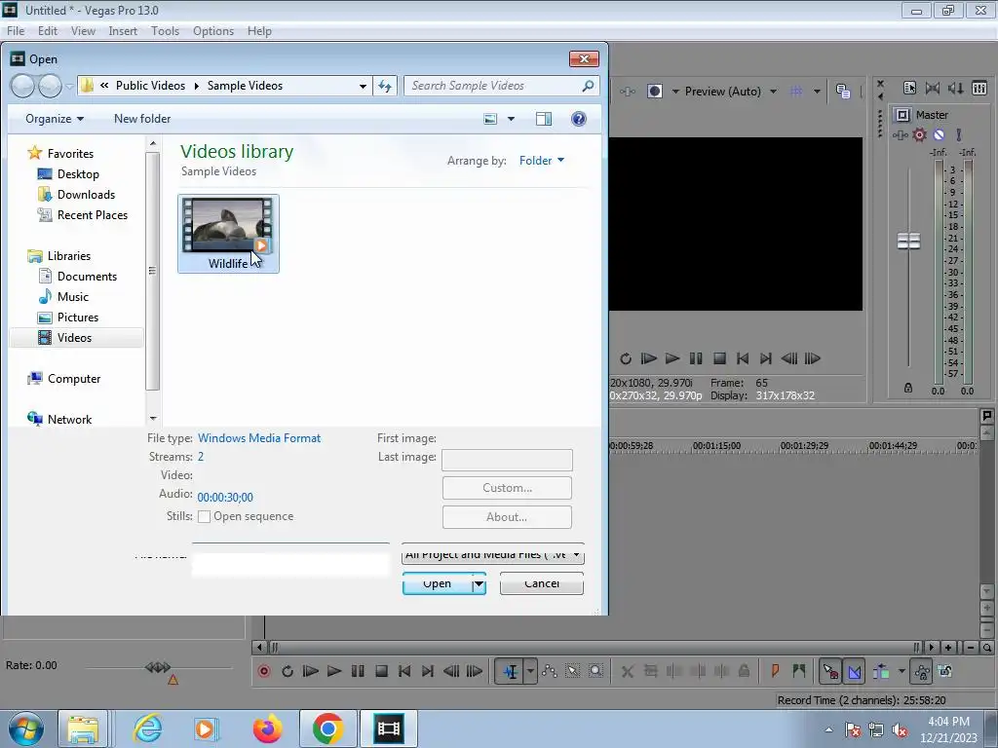This screenshot has height=748, width=998.
Task: Click the Open button in dialog
Action: tap(438, 583)
